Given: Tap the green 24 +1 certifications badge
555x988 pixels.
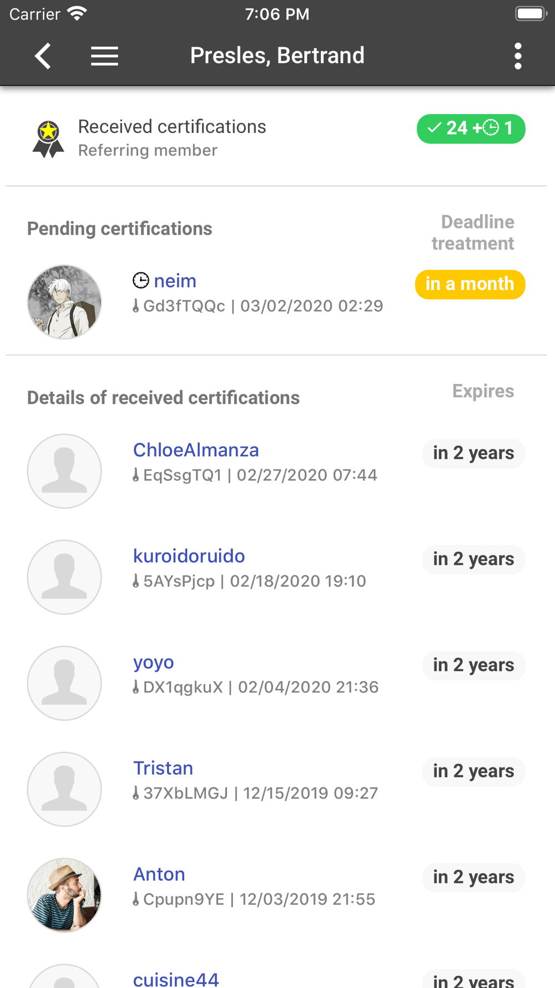Looking at the screenshot, I should tap(471, 129).
